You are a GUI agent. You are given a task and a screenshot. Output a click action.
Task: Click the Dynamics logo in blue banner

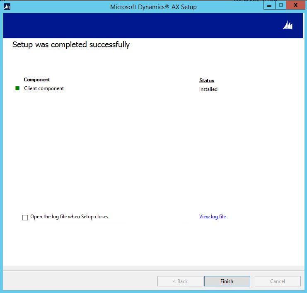[x=288, y=25]
